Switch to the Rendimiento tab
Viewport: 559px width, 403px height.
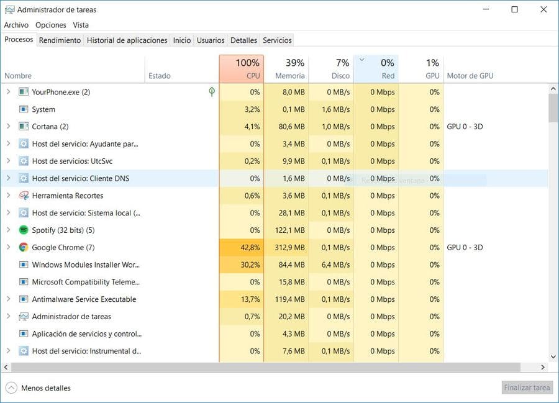point(60,40)
